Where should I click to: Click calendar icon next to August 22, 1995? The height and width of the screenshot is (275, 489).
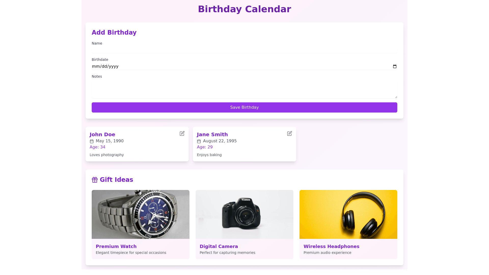click(x=199, y=141)
